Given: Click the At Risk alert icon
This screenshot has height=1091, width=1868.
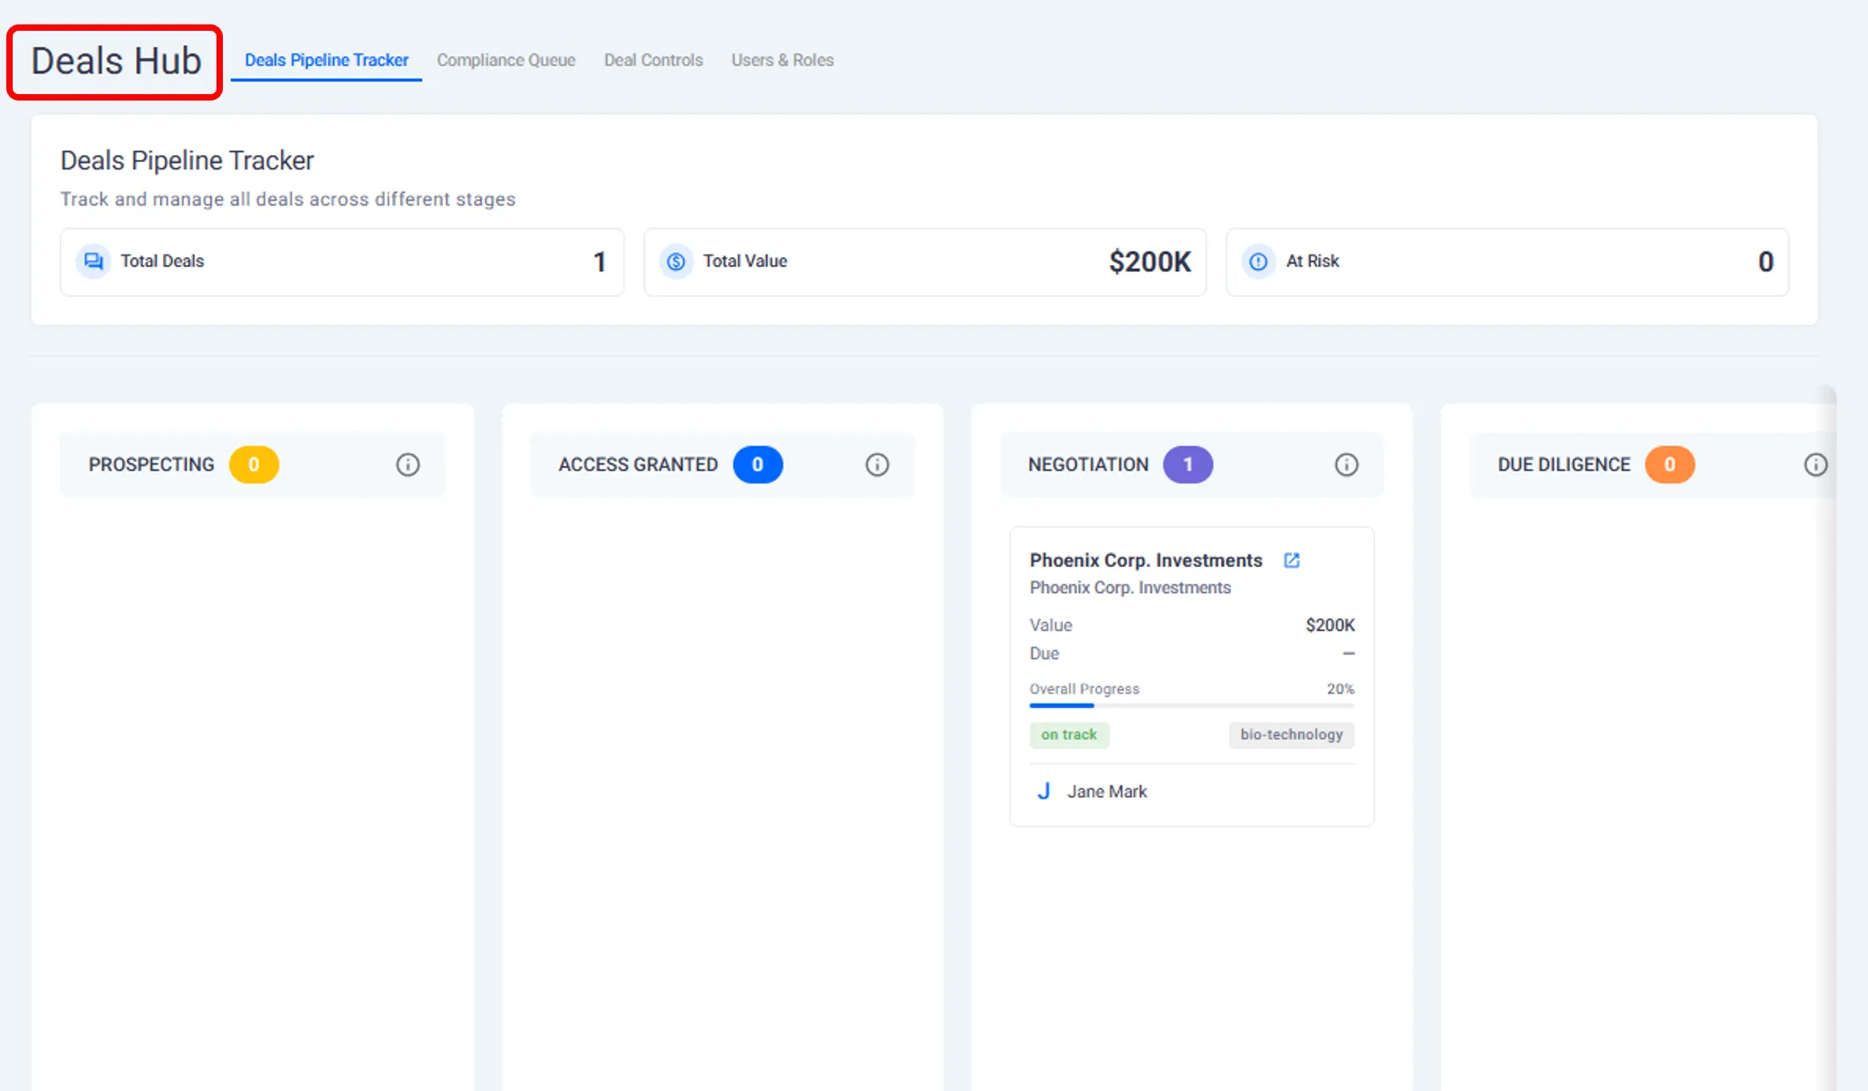Looking at the screenshot, I should pos(1258,262).
